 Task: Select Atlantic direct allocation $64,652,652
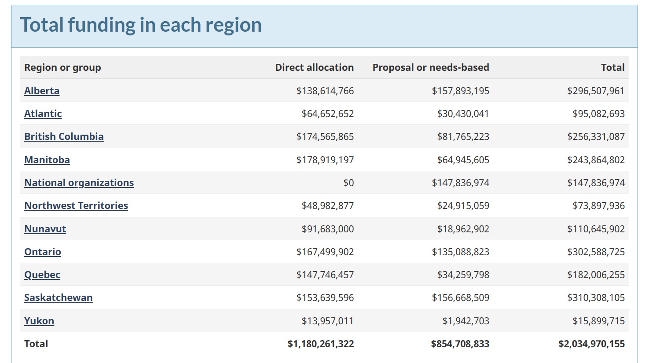coord(327,114)
